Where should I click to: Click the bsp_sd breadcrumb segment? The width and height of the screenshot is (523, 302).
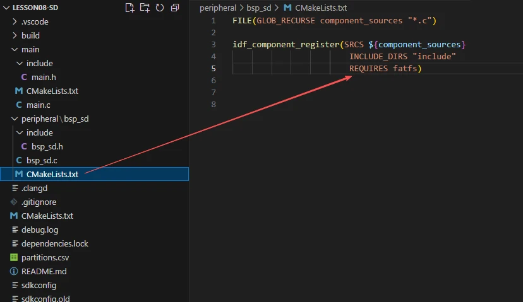coord(260,8)
